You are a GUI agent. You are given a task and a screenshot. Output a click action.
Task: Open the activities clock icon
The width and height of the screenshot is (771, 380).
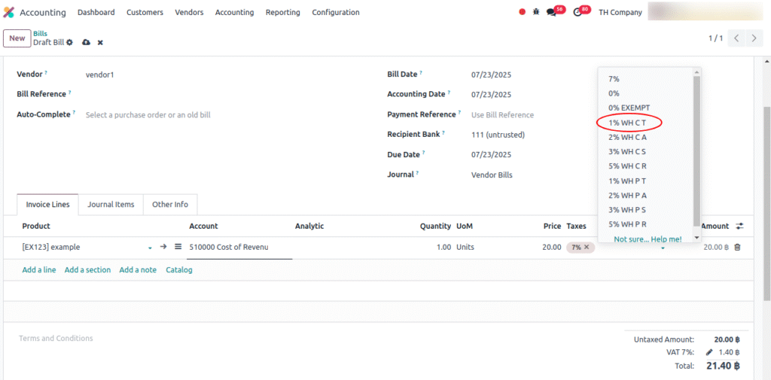click(577, 12)
